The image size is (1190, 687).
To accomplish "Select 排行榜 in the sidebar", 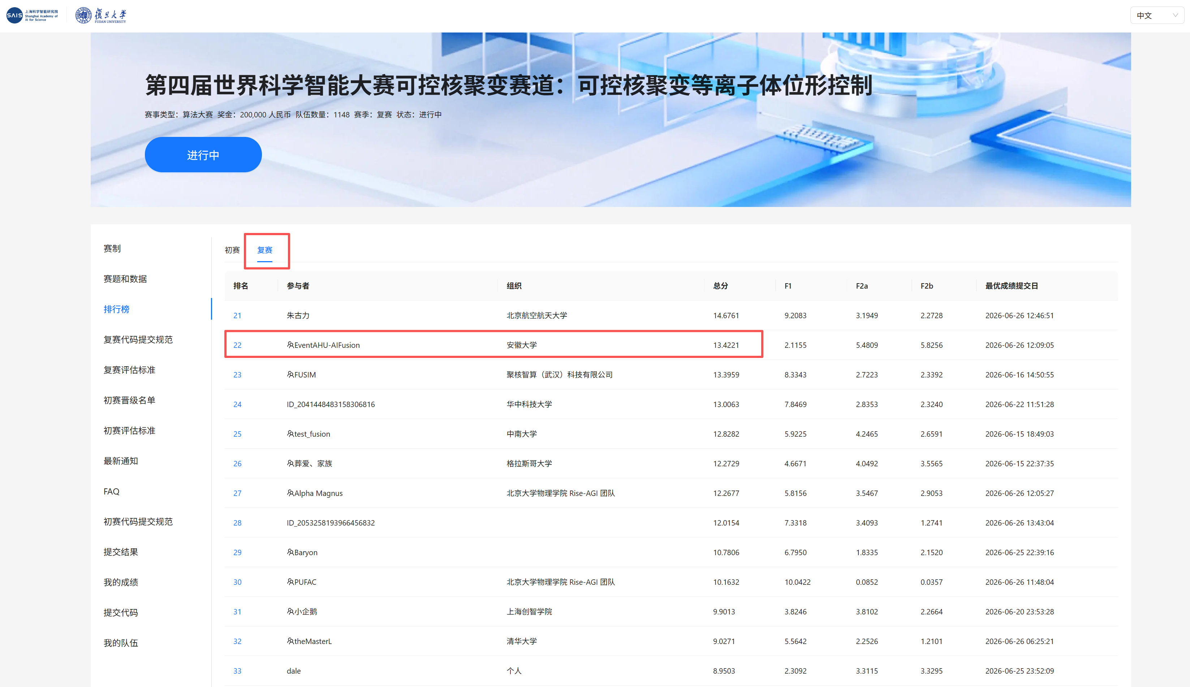I will pyautogui.click(x=116, y=309).
